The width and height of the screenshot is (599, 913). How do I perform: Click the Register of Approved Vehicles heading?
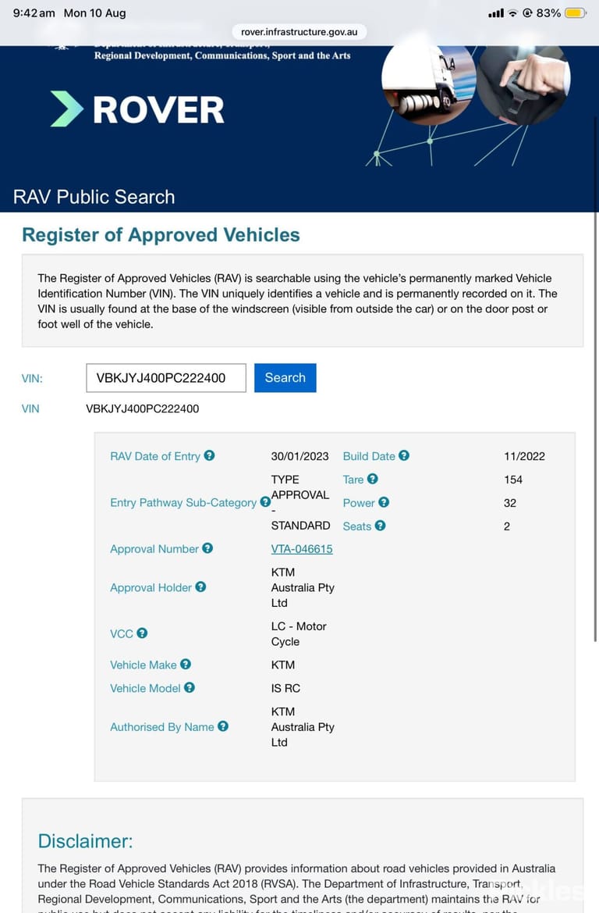pyautogui.click(x=161, y=234)
